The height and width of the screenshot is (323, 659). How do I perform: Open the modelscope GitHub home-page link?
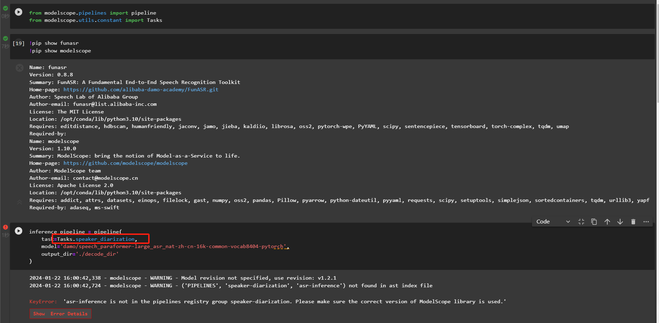[x=125, y=163]
